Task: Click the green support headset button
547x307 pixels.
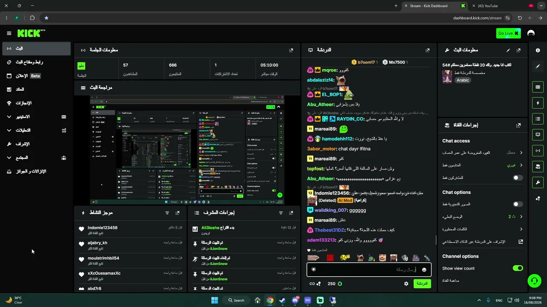Action: 534,281
